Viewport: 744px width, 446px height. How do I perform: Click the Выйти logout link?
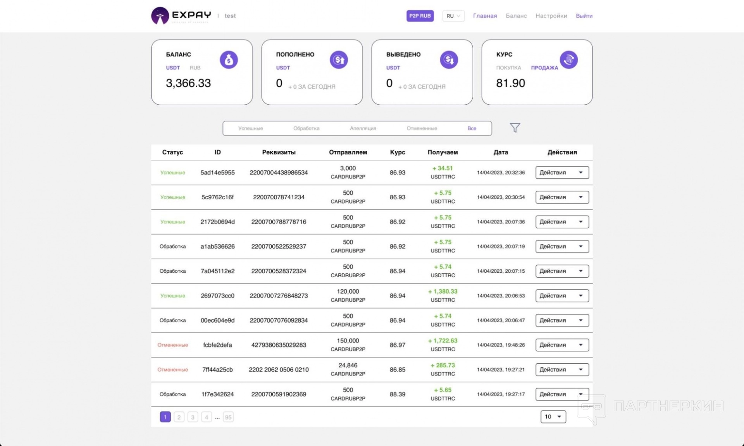tap(584, 16)
